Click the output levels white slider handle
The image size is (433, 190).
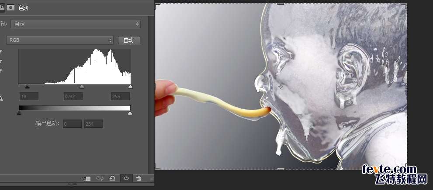tap(130, 113)
